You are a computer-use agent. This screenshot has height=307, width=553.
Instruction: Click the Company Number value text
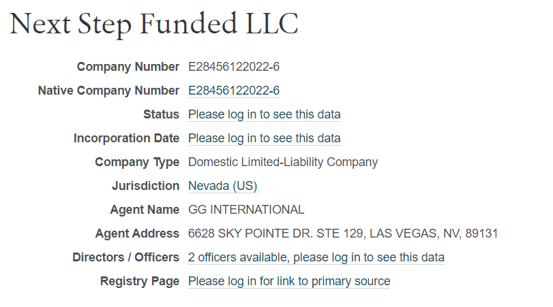click(x=234, y=67)
